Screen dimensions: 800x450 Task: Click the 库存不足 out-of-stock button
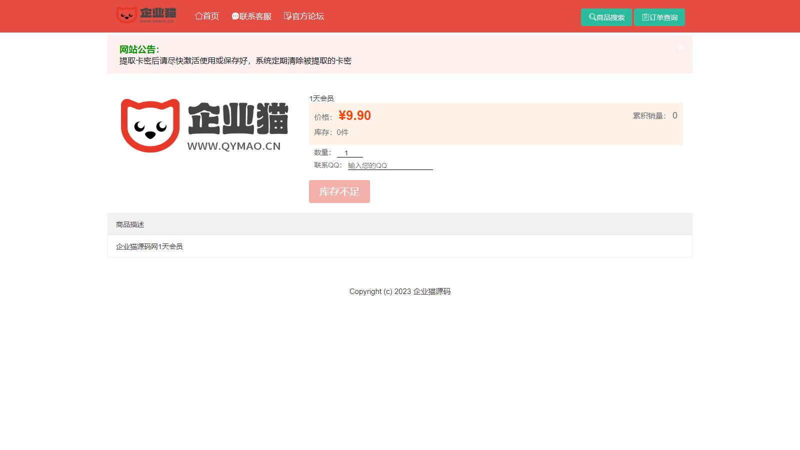339,191
